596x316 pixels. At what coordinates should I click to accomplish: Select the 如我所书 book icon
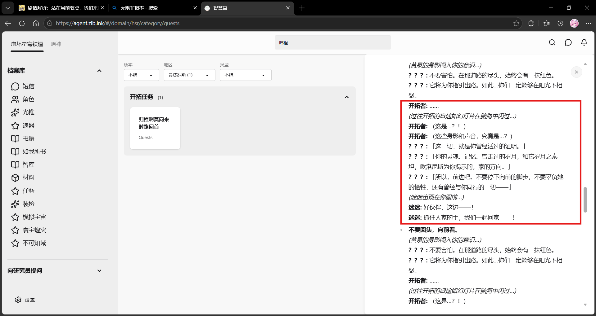pyautogui.click(x=15, y=151)
